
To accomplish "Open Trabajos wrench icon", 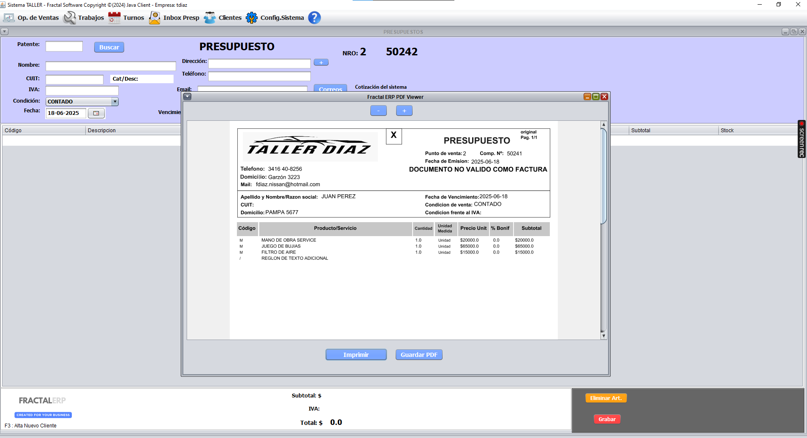I will 70,18.
